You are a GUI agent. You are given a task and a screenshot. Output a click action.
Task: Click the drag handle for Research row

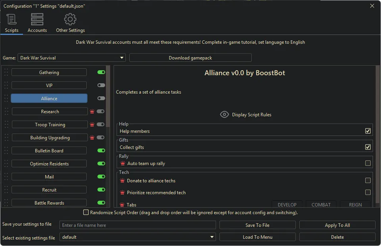pyautogui.click(x=6, y=111)
